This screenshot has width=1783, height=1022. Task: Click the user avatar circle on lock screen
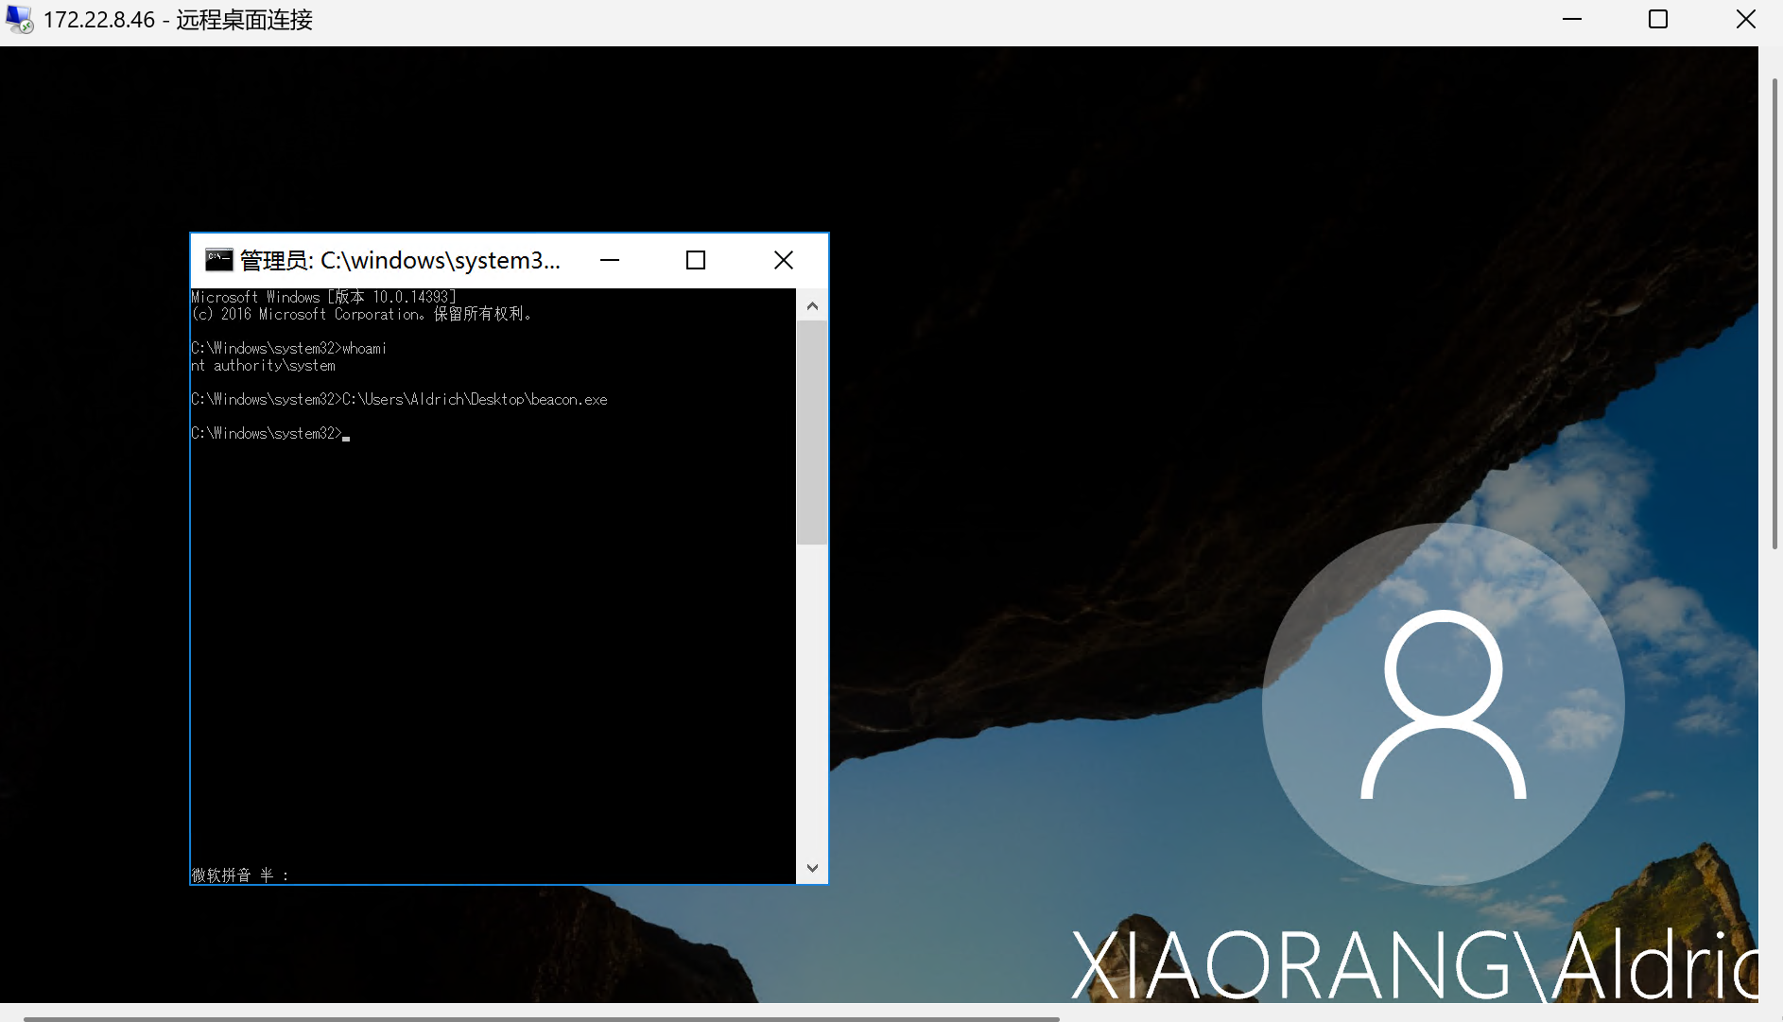(x=1443, y=704)
